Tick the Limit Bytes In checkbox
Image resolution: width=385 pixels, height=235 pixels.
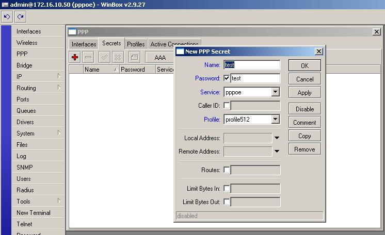click(x=227, y=189)
